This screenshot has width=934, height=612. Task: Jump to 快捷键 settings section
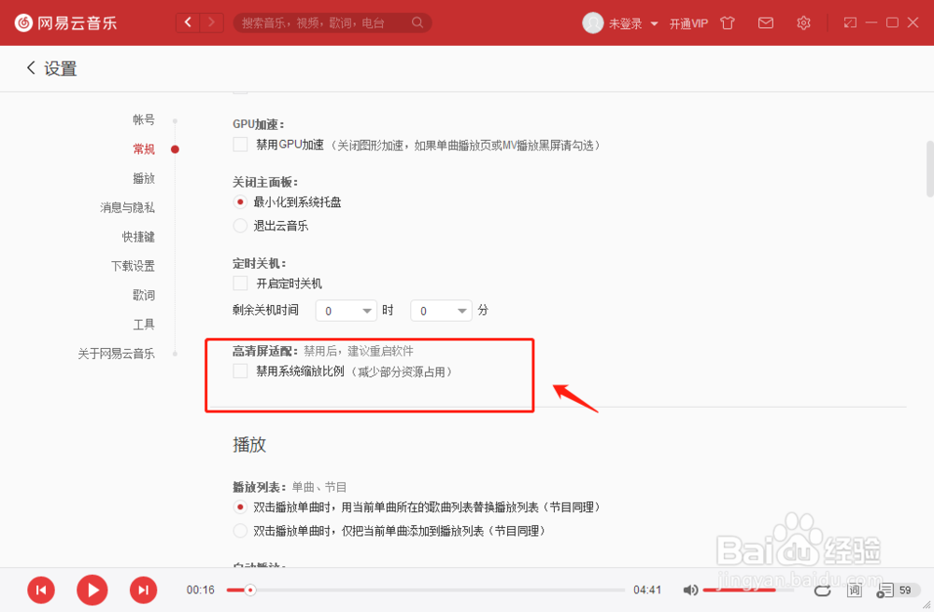click(x=138, y=236)
